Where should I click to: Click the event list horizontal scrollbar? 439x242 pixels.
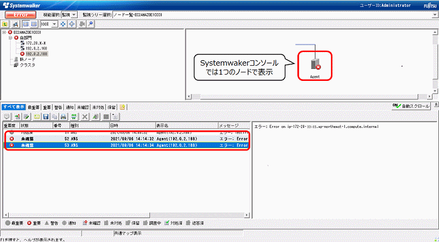(x=126, y=215)
